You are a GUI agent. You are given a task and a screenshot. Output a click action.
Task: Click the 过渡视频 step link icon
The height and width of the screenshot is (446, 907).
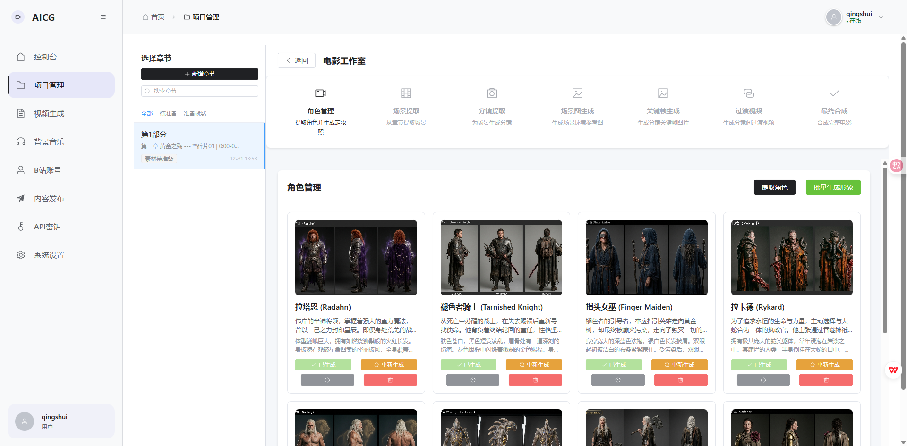click(749, 93)
